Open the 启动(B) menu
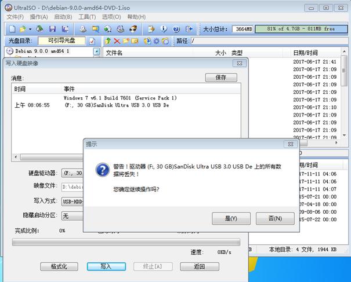 [63, 17]
